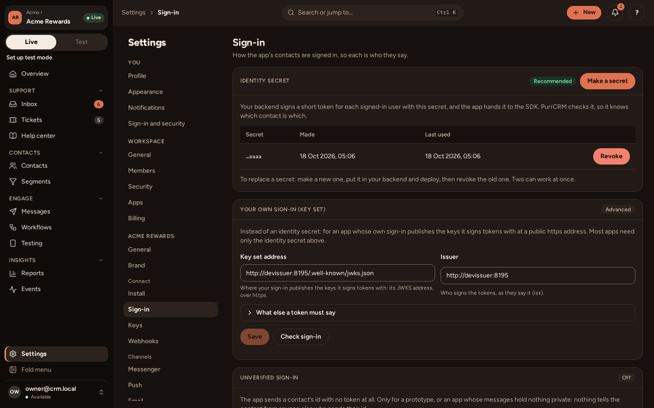Click the Fold menu panel icon

pyautogui.click(x=13, y=370)
